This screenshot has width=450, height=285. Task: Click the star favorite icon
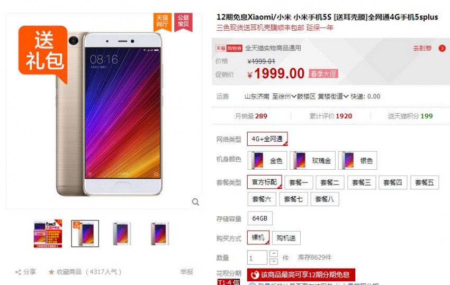(x=51, y=272)
